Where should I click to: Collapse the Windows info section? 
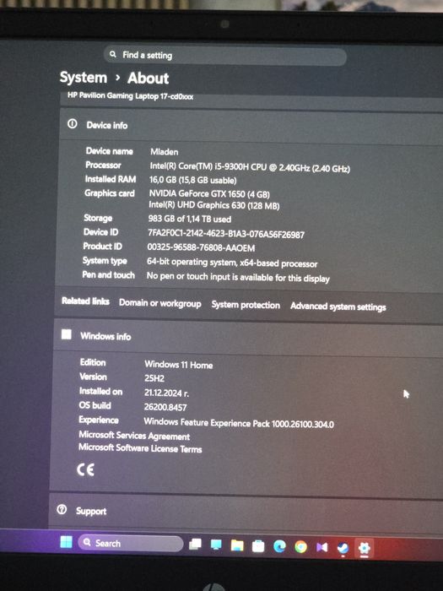(x=249, y=336)
